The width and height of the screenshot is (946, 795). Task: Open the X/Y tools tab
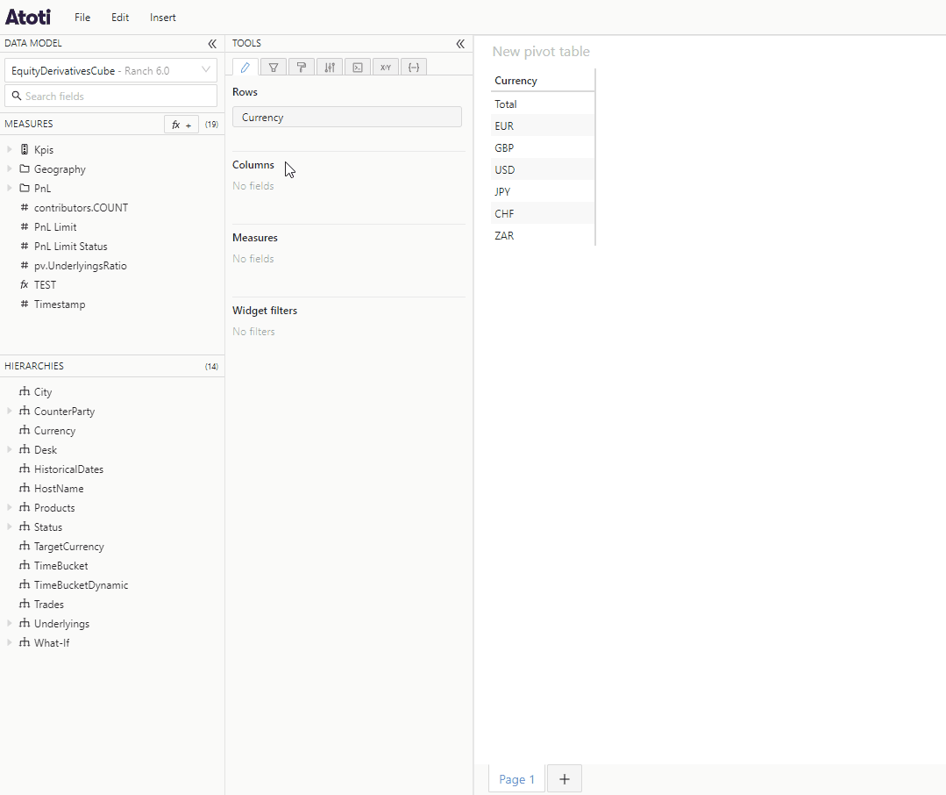coord(386,67)
